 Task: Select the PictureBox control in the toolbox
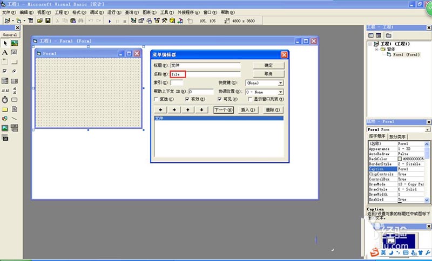pyautogui.click(x=14, y=43)
